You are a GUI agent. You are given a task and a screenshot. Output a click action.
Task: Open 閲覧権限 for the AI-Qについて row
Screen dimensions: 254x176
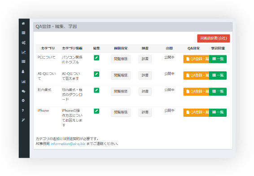coord(121,75)
